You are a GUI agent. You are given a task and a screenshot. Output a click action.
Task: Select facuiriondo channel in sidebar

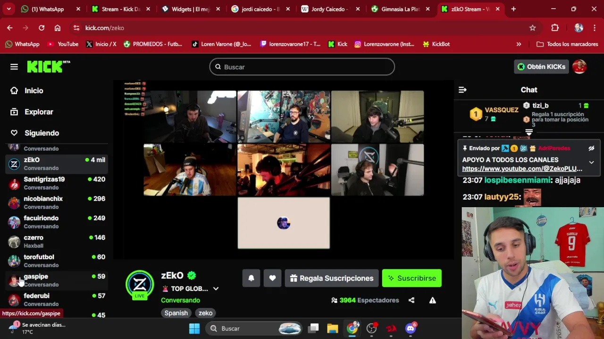click(57, 222)
